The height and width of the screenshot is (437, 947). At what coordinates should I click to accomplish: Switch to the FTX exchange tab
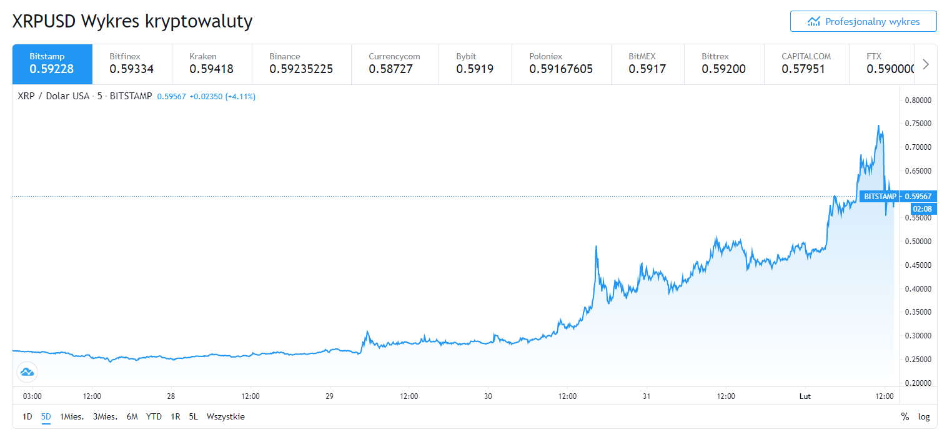[882, 64]
